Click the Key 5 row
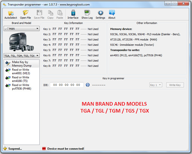192x154 pixels. 71,50
